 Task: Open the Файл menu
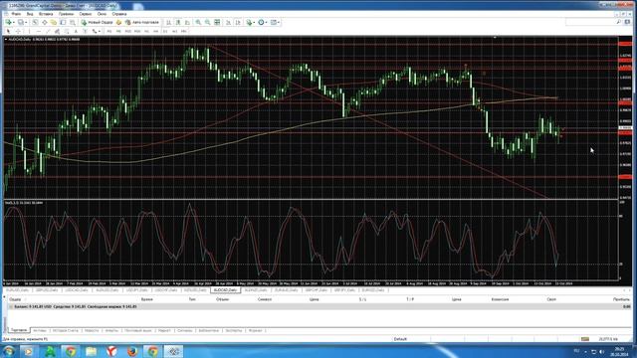coord(16,14)
